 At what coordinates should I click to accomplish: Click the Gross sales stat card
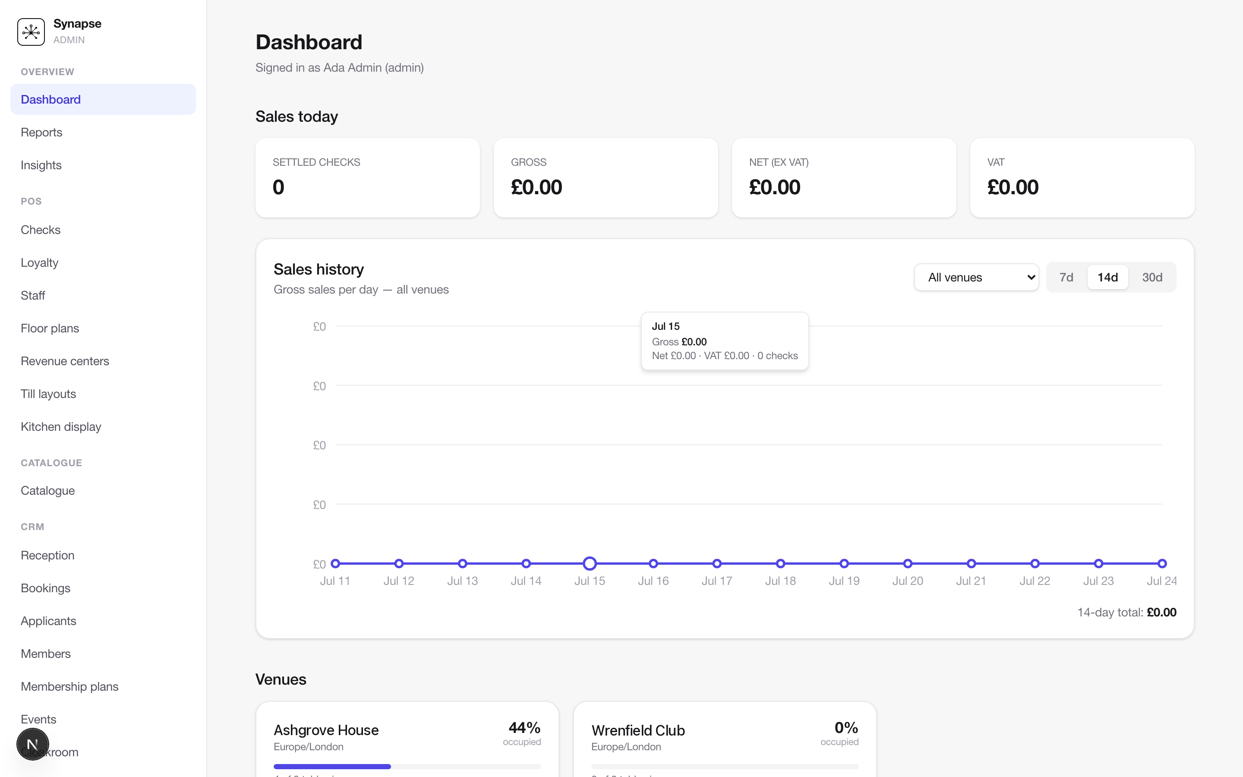coord(606,178)
